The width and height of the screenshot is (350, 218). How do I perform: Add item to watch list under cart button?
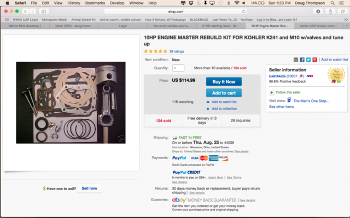pos(224,102)
